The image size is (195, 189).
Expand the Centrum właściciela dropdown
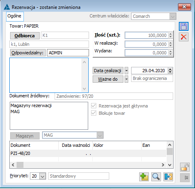click(173, 16)
